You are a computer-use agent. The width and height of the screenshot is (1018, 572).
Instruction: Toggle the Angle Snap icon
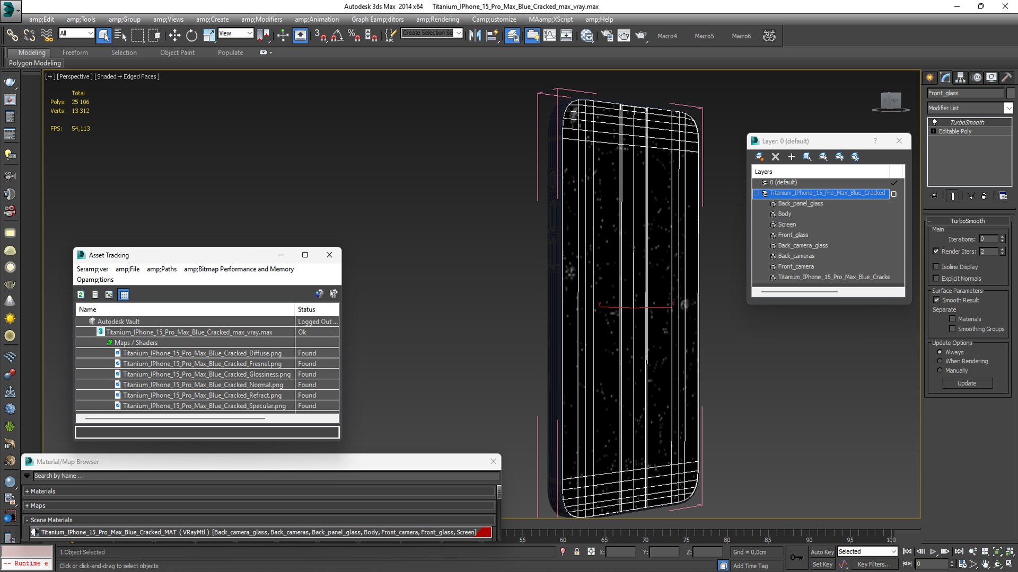click(337, 35)
